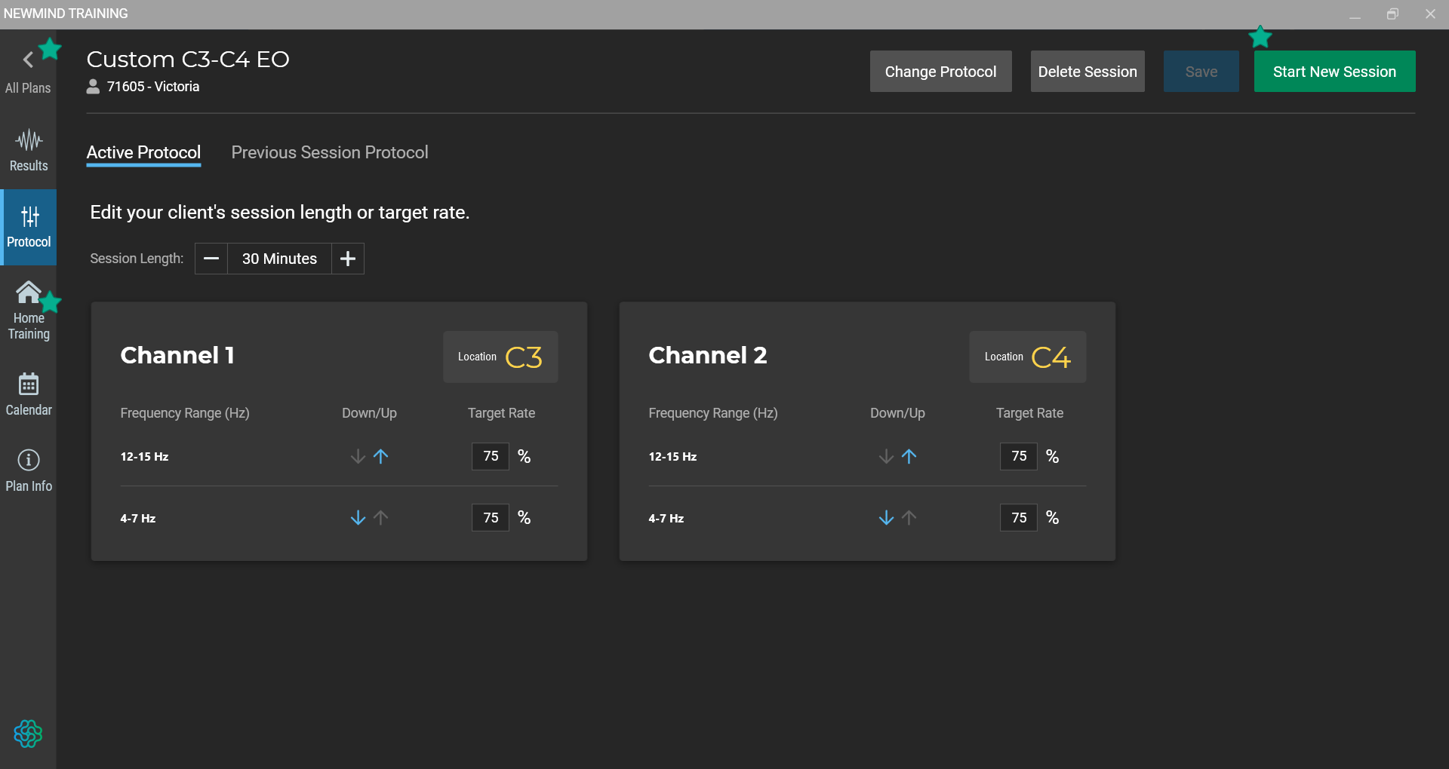Select the Protocol sidebar icon

28,227
